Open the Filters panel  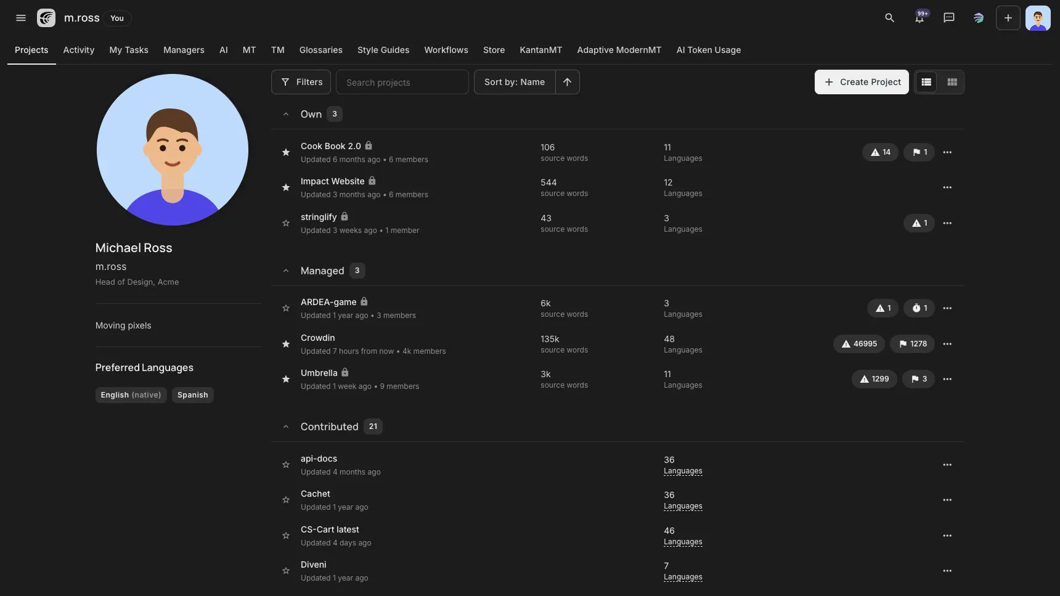point(301,82)
